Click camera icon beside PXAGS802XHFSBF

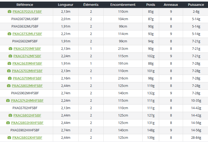(x=9, y=138)
